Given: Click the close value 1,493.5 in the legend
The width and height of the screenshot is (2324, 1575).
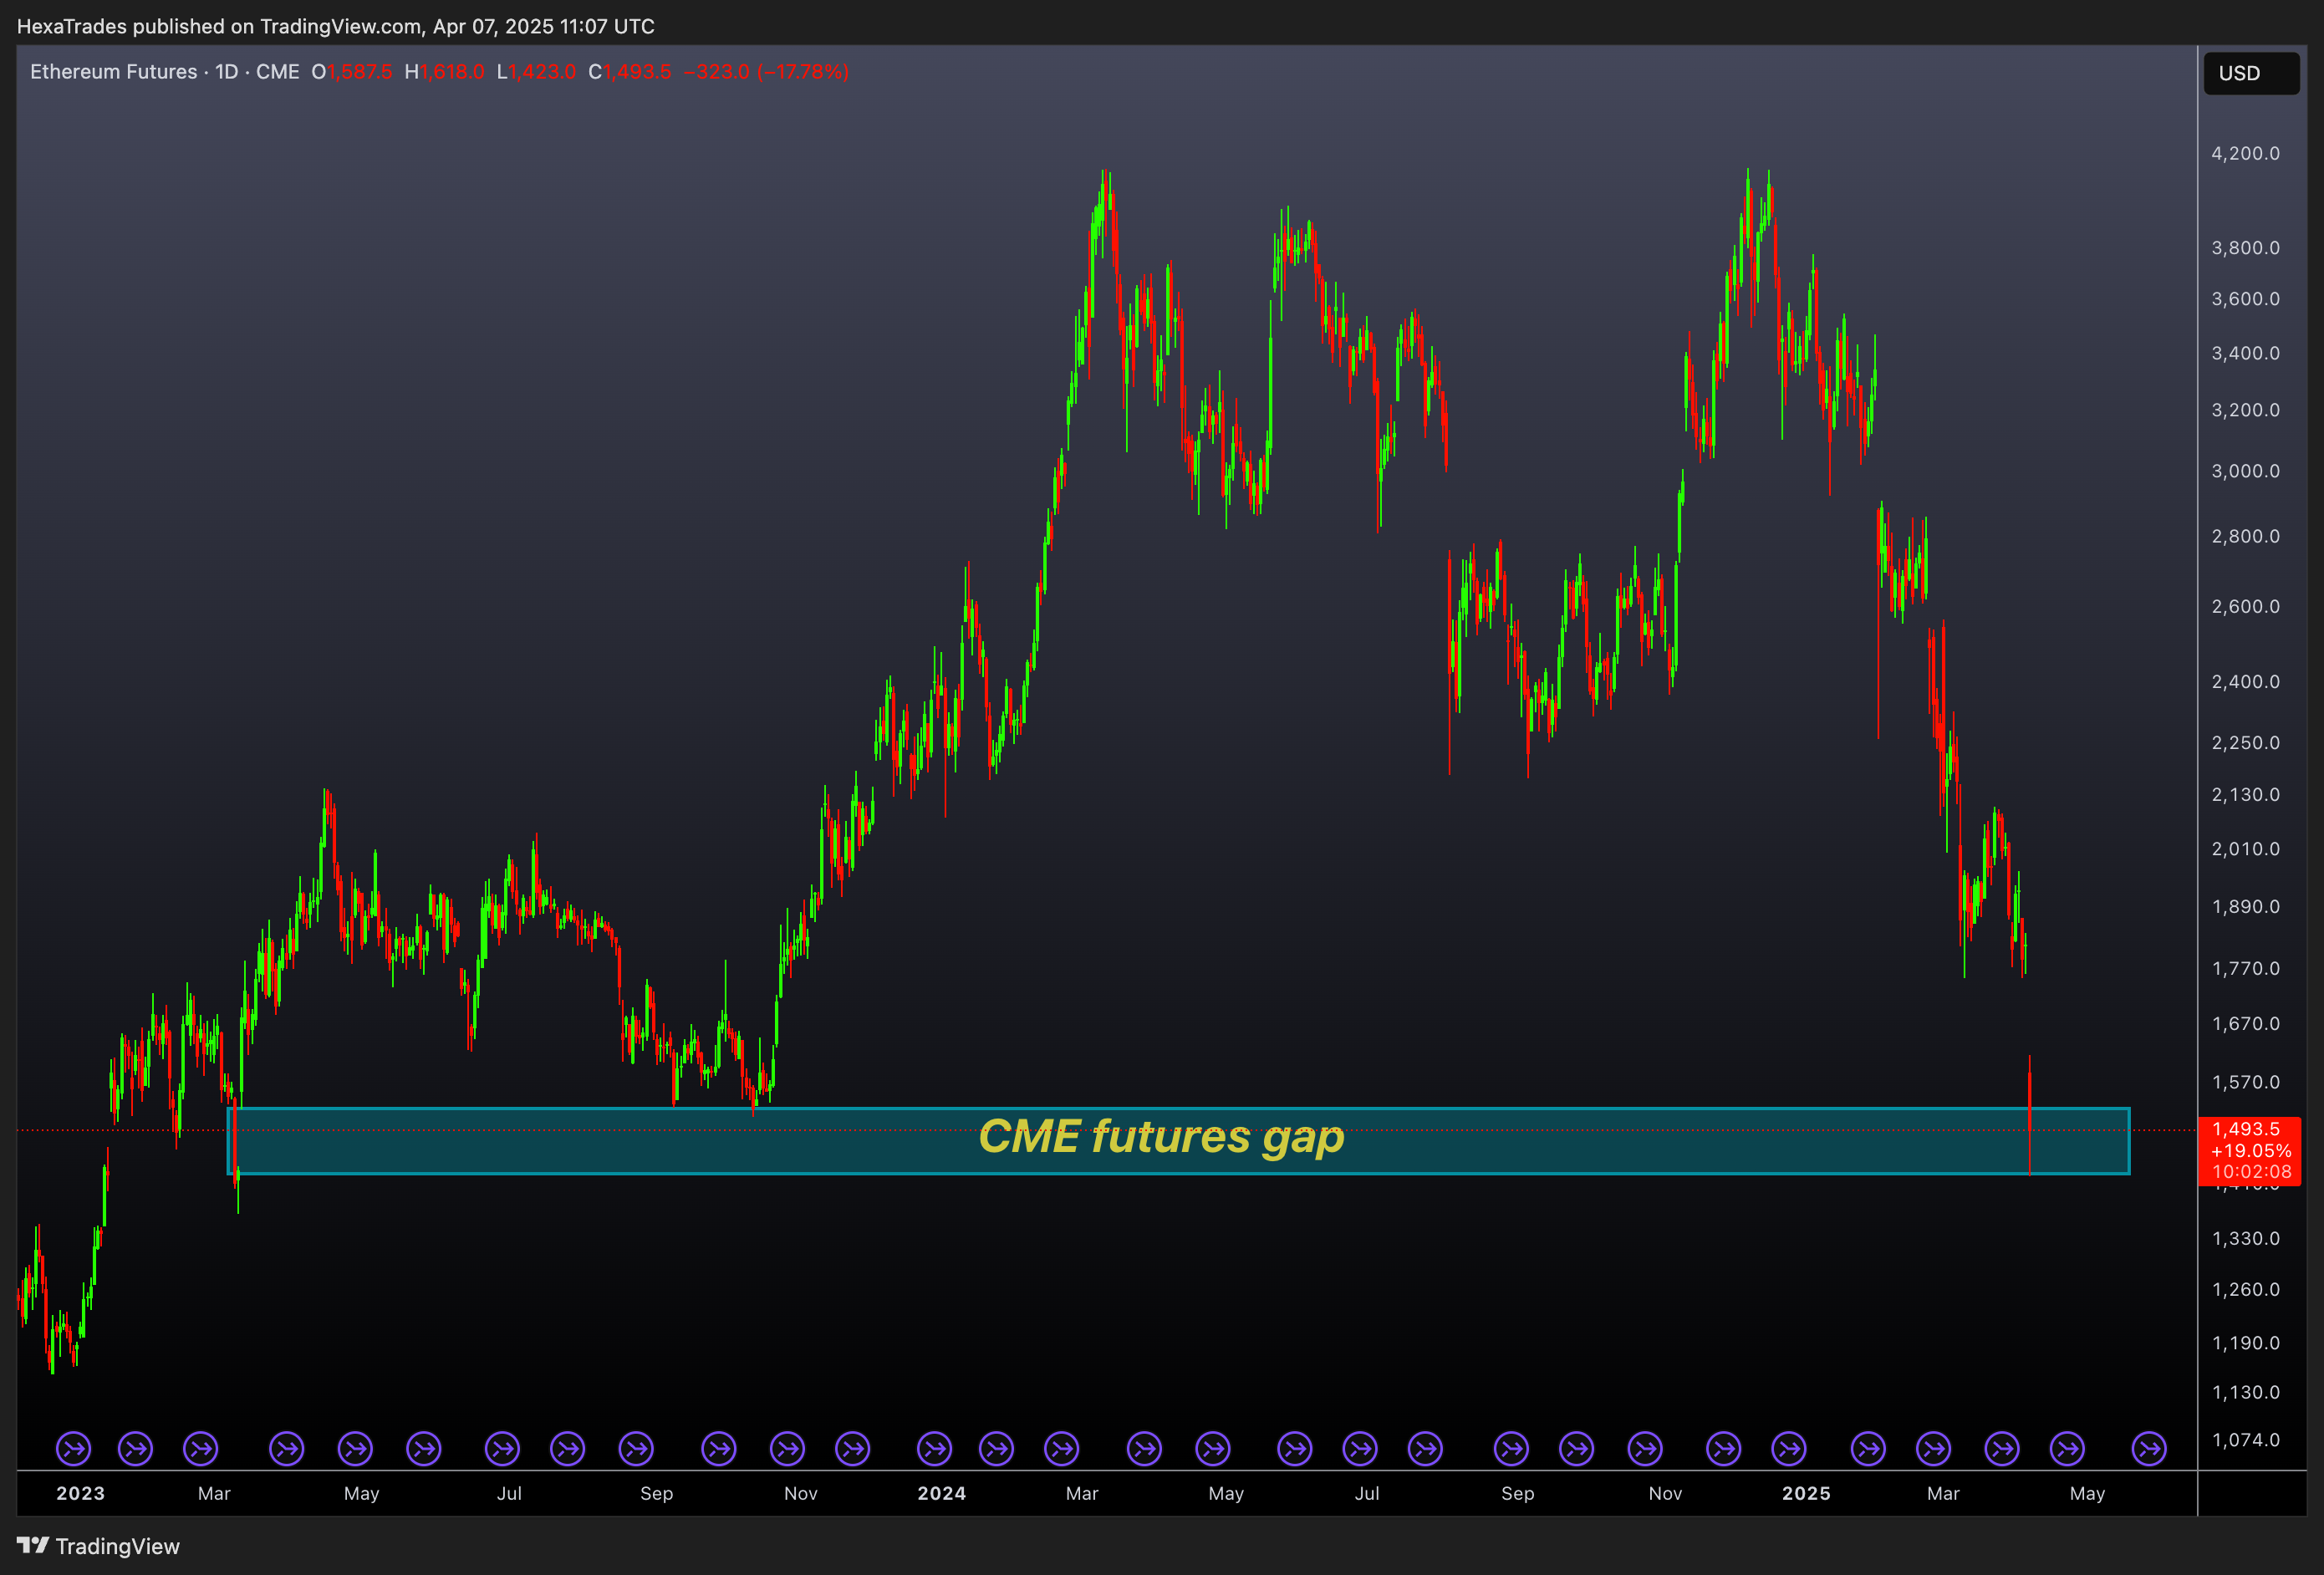Looking at the screenshot, I should tap(637, 72).
